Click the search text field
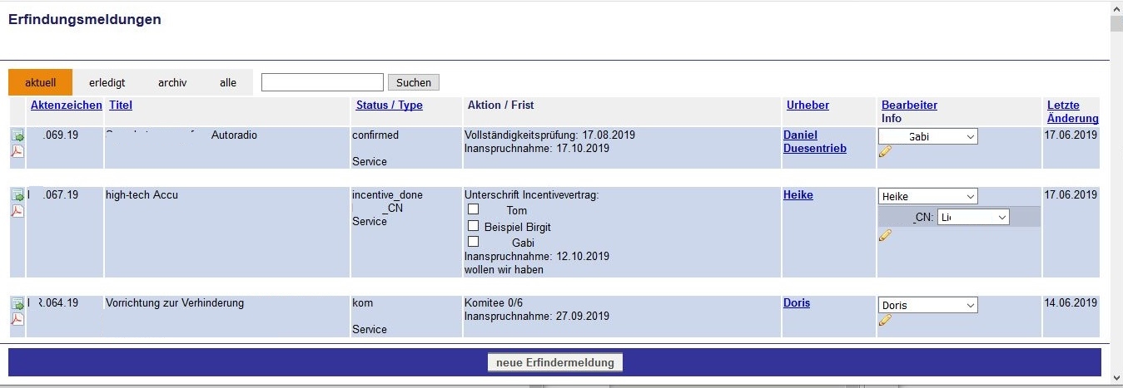 click(x=322, y=82)
